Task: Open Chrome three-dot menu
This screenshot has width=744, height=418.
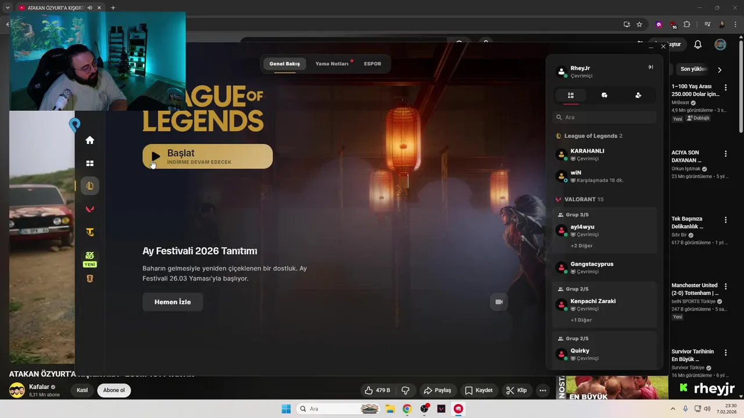Action: point(736,24)
